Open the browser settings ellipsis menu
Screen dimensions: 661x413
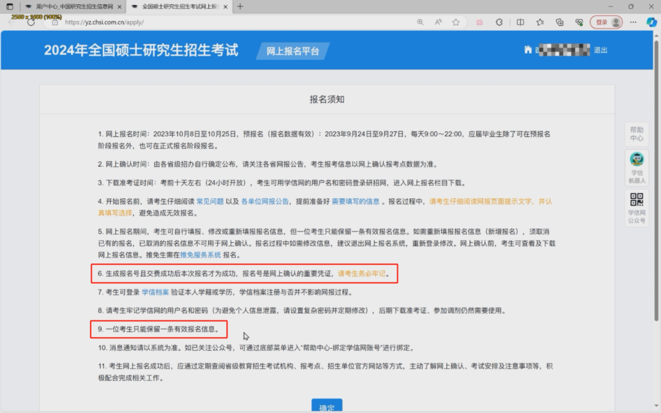point(633,22)
